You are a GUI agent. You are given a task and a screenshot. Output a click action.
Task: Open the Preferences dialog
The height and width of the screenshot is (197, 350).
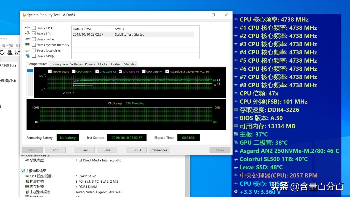point(159,150)
